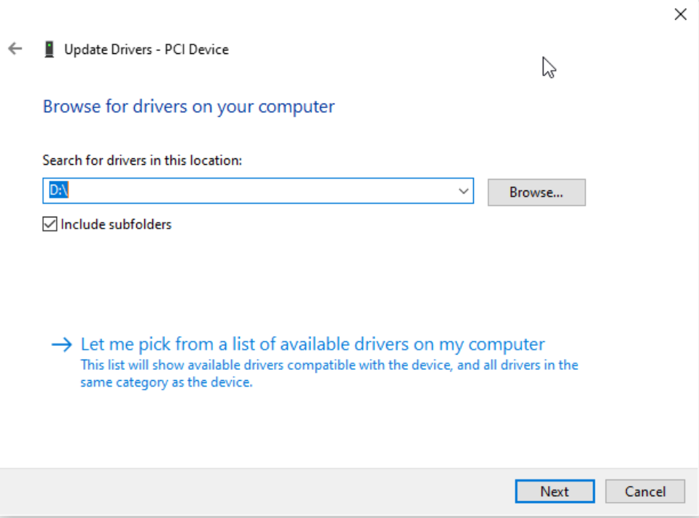The width and height of the screenshot is (699, 518).
Task: Click the 'Include subfolders' label text
Action: [x=116, y=225]
